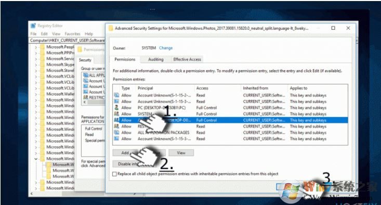381x205 pixels.
Task: Expand the Microsoft.Peopl registry key
Action: pos(36,47)
